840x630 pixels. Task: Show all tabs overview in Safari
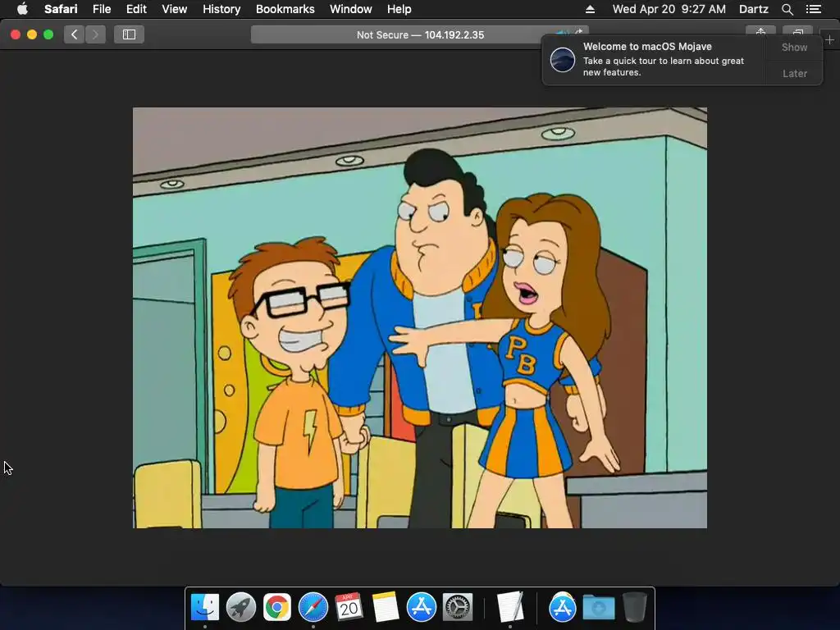[797, 32]
